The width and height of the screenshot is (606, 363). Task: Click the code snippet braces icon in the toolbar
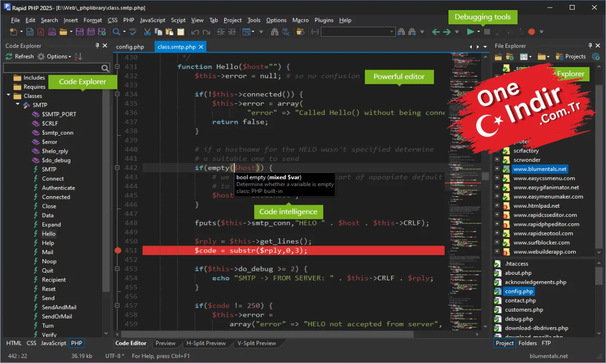click(x=315, y=32)
